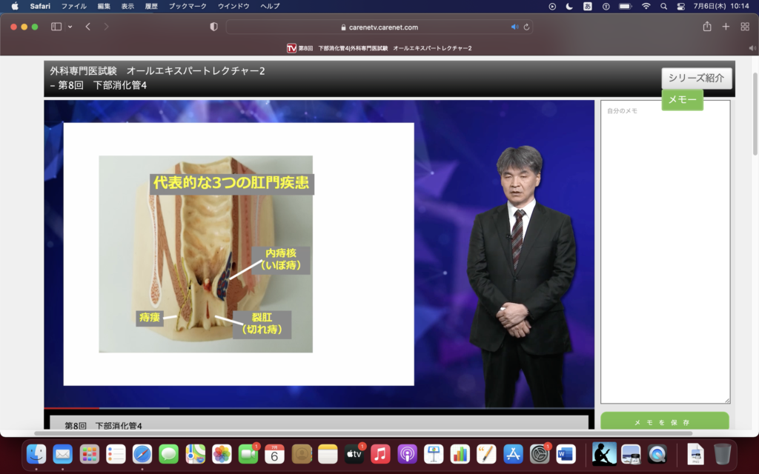
Task: Launch Microsoft Word from the Dock
Action: (566, 454)
